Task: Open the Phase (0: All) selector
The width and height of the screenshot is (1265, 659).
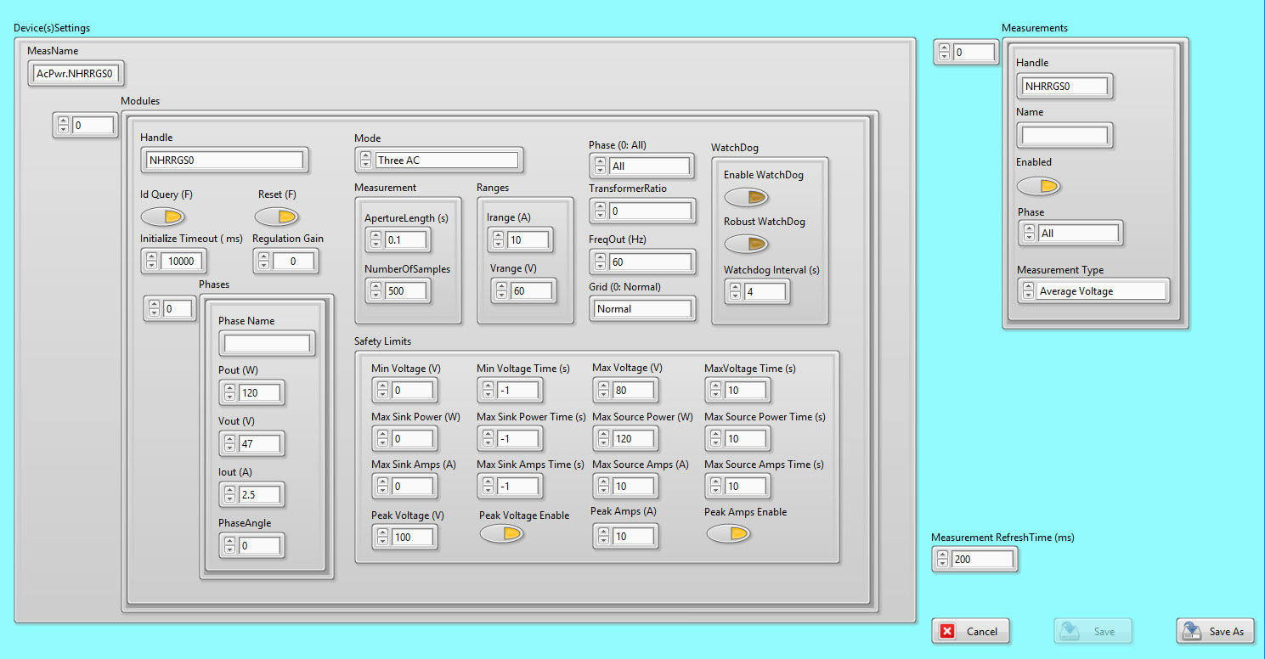Action: pyautogui.click(x=641, y=166)
